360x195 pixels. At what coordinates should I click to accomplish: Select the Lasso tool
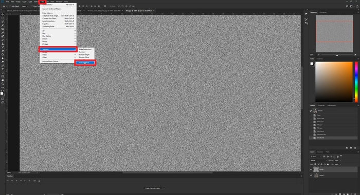[x=3, y=22]
